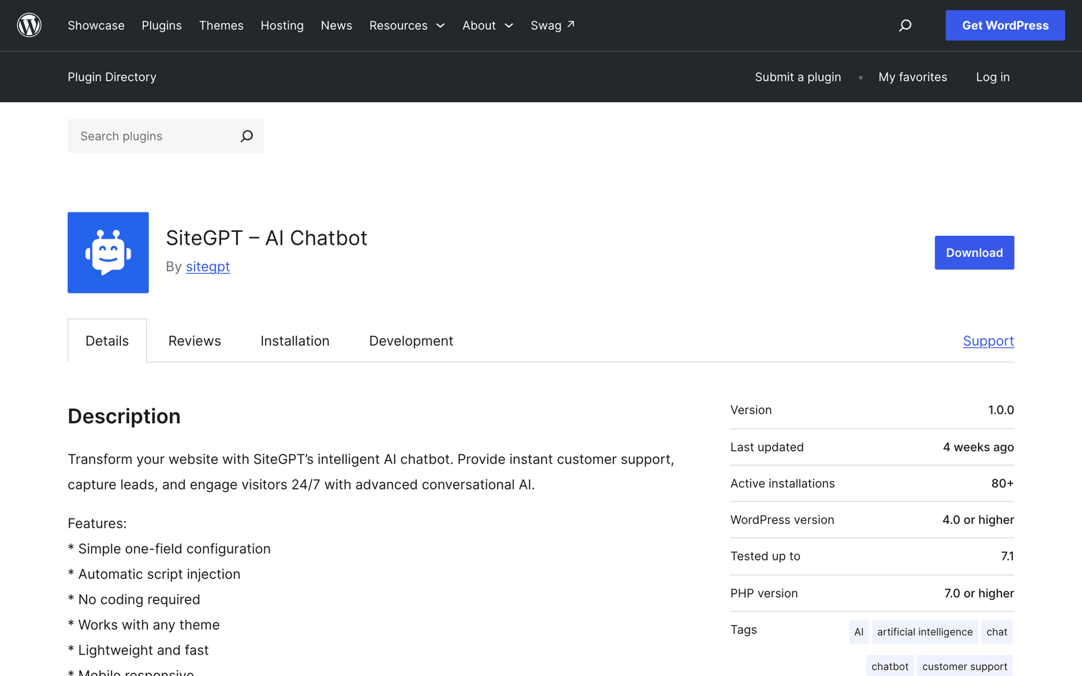Click the Get WordPress button
The image size is (1082, 676).
[x=1005, y=25]
